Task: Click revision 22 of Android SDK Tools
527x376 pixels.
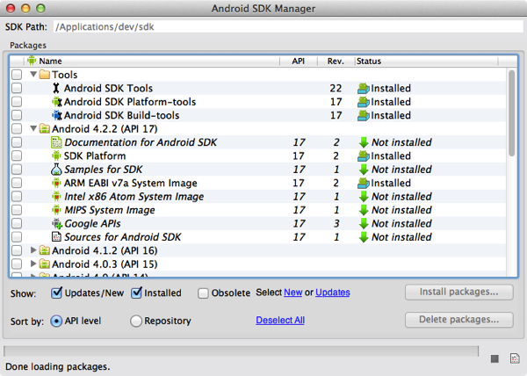Action: tap(336, 88)
